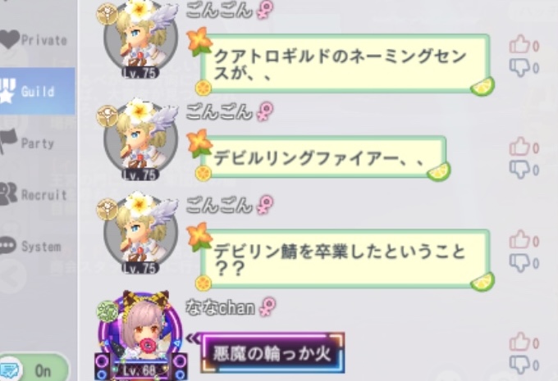Open ごんごん's avatar on the first message
This screenshot has width=558, height=381.
point(140,40)
